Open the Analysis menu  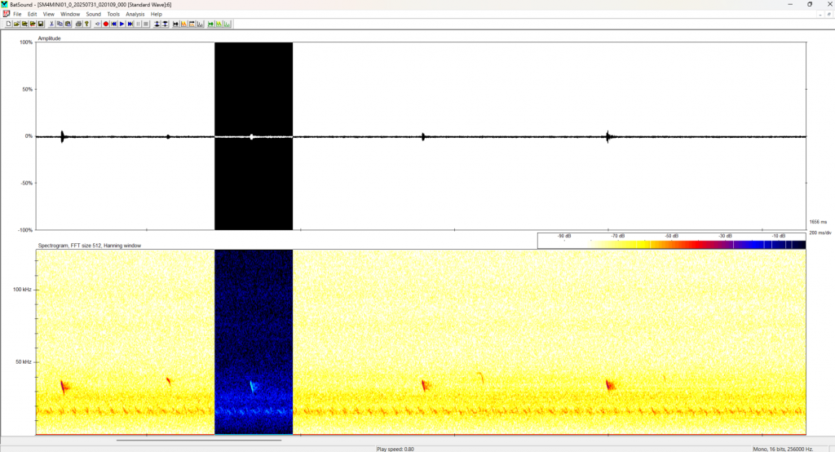pos(135,14)
